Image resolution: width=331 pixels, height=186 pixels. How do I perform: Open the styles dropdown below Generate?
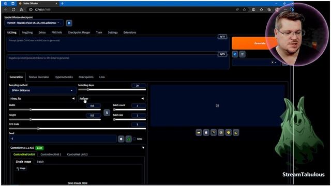pos(257,63)
